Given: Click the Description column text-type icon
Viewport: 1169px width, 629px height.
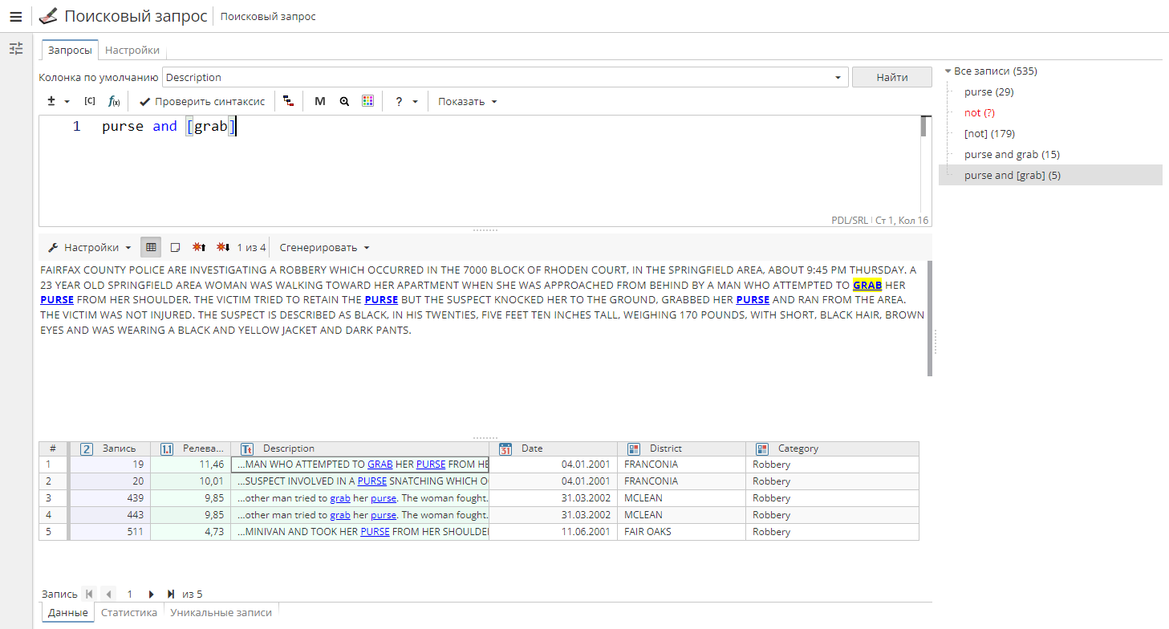Looking at the screenshot, I should point(247,448).
